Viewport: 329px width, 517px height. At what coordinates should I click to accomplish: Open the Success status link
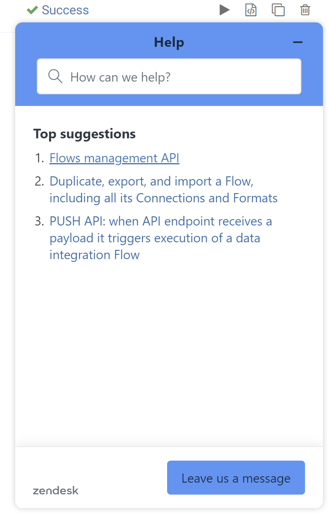[x=65, y=10]
